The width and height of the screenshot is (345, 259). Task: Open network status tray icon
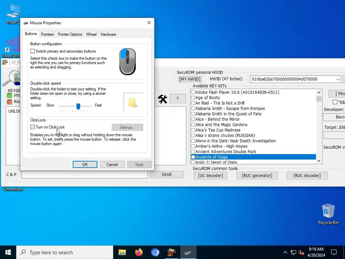pos(293,252)
